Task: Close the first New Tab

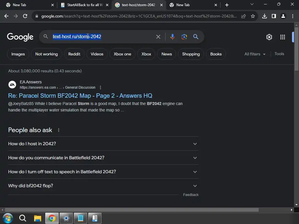Action: tap(53, 5)
